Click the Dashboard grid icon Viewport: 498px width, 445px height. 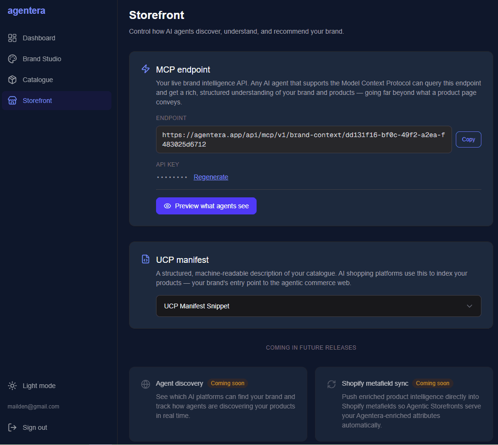pyautogui.click(x=13, y=38)
